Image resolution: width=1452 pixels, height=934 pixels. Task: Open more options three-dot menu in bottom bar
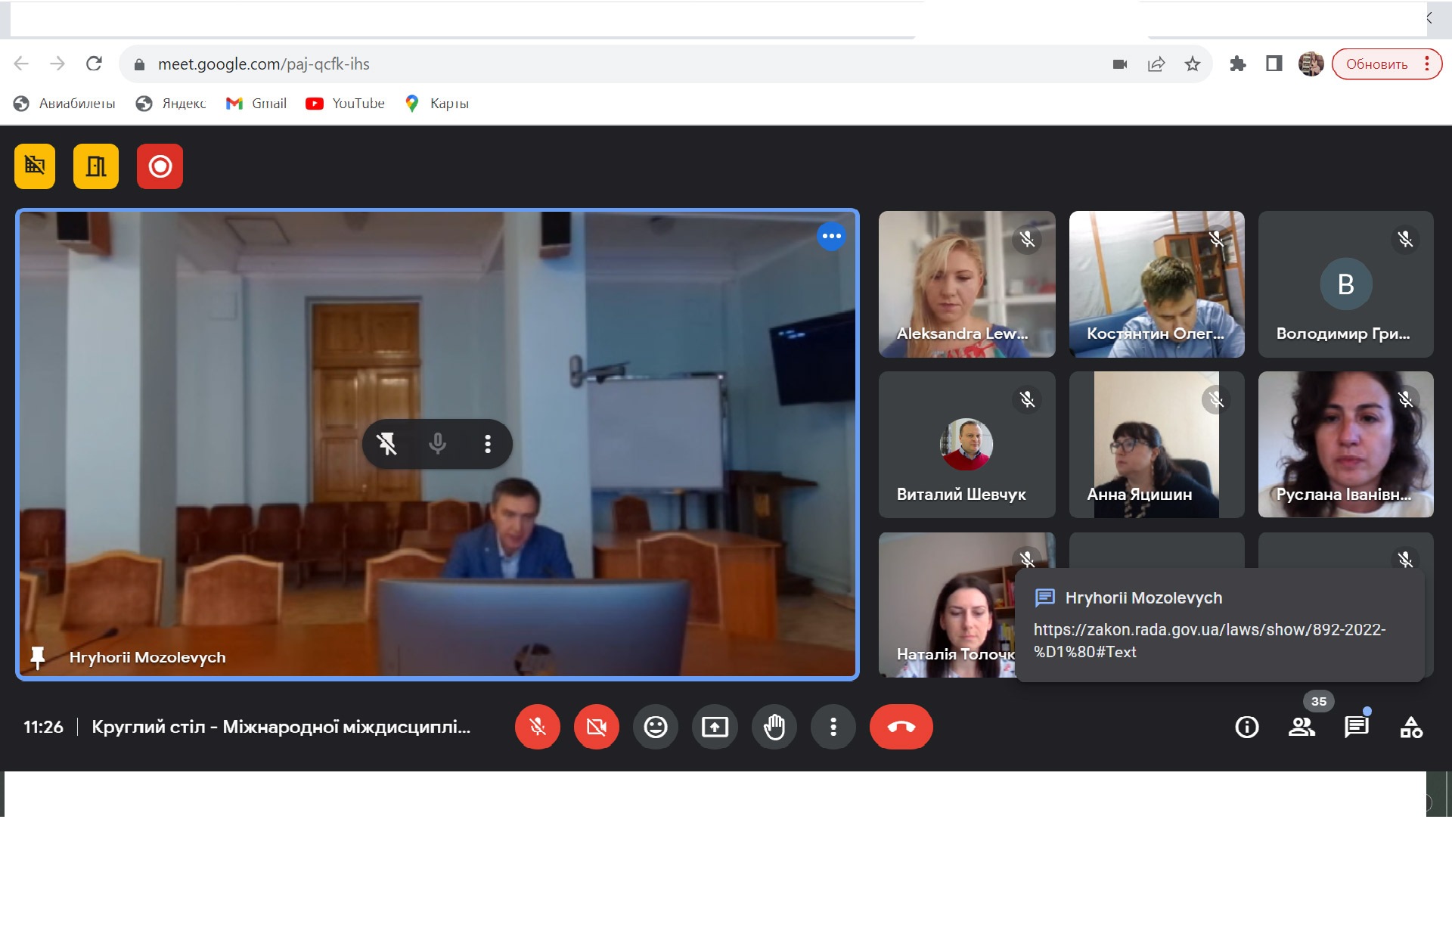833,728
